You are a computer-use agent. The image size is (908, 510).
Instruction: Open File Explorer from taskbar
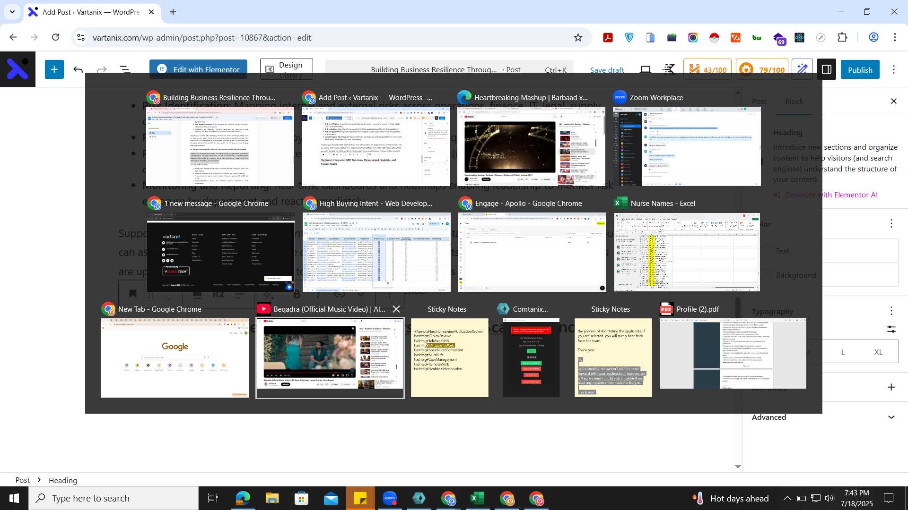coord(272,498)
